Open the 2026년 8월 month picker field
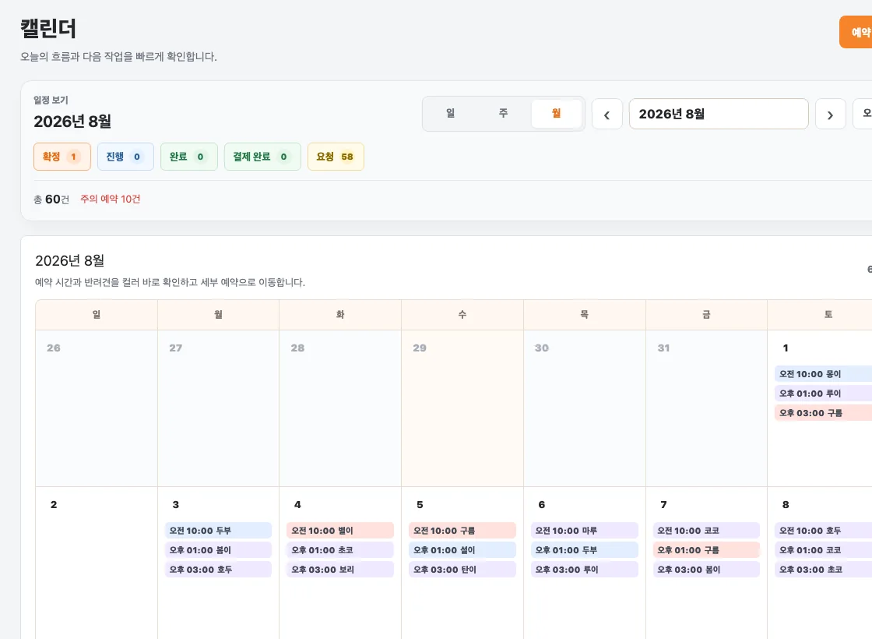 point(719,114)
